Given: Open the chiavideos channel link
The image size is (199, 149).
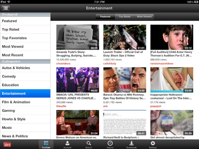Looking at the screenshot, I should point(63,63).
